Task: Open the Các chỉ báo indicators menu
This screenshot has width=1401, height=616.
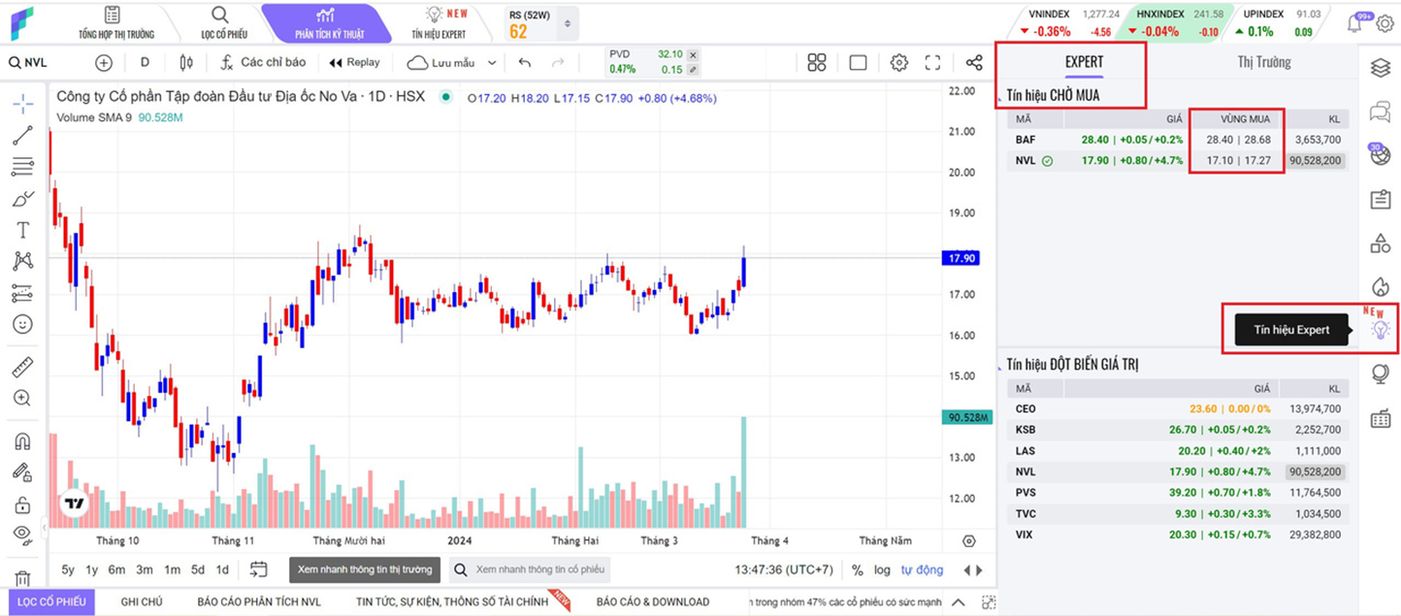Action: pyautogui.click(x=263, y=62)
